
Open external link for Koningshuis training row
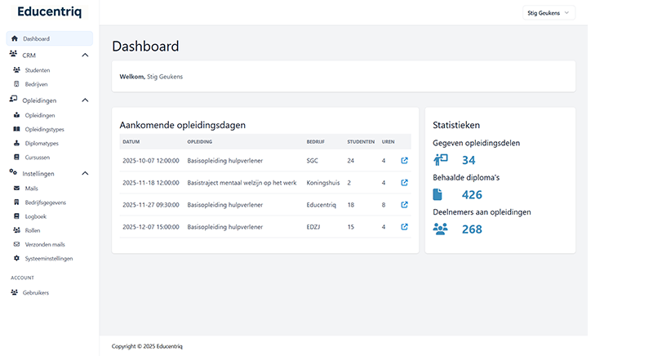pos(404,183)
